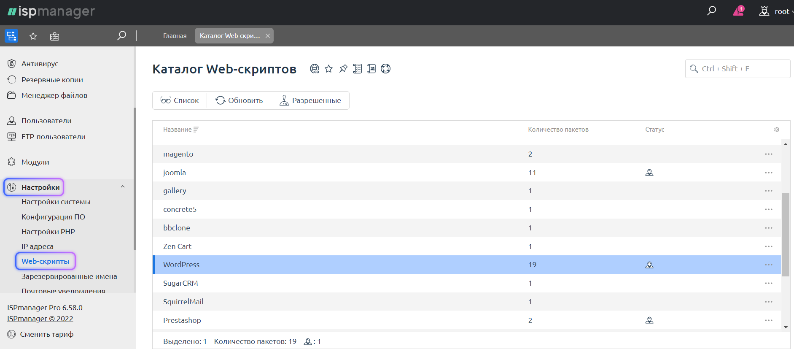Click Сменить тариф link

click(46, 334)
